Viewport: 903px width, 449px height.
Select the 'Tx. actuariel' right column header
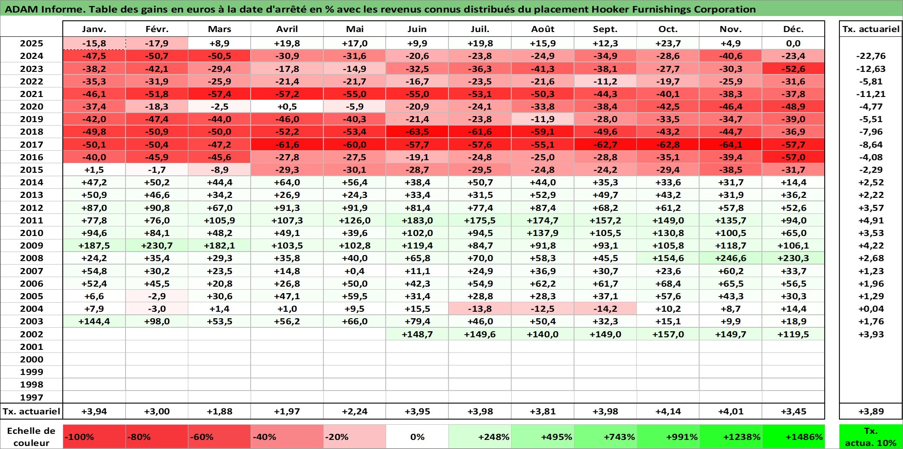(x=871, y=29)
